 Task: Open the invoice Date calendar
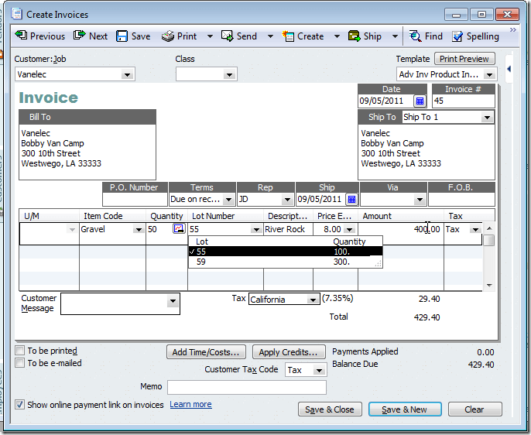click(x=420, y=101)
